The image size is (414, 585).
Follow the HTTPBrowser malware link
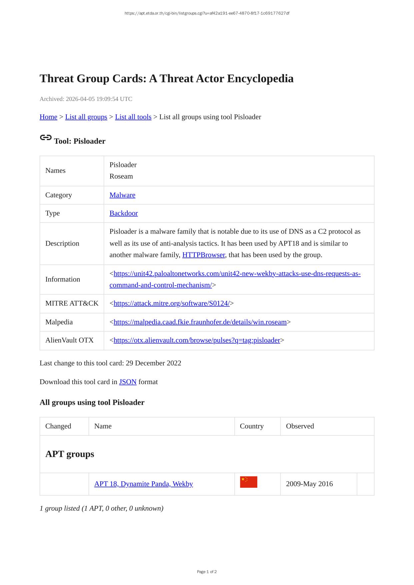(x=203, y=255)
